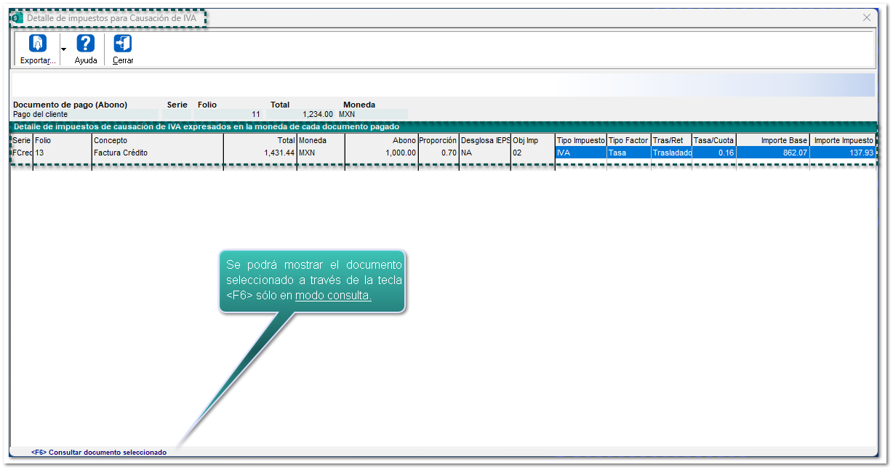Click the 137.93 tax amount cell
The image size is (893, 470).
pyautogui.click(x=843, y=153)
